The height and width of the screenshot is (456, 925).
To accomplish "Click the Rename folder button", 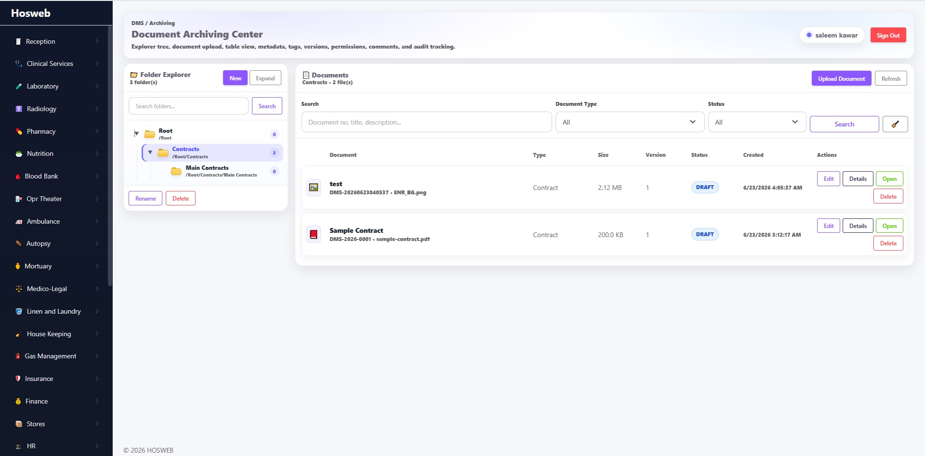I will click(x=145, y=198).
